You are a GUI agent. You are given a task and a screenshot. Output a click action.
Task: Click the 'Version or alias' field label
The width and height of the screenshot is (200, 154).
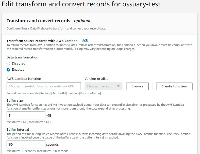96,79
